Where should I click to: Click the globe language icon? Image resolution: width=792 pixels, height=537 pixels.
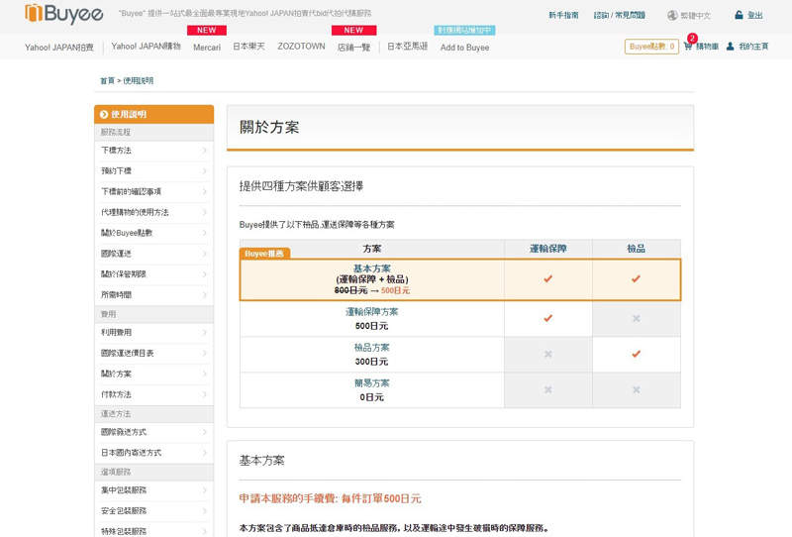point(673,16)
